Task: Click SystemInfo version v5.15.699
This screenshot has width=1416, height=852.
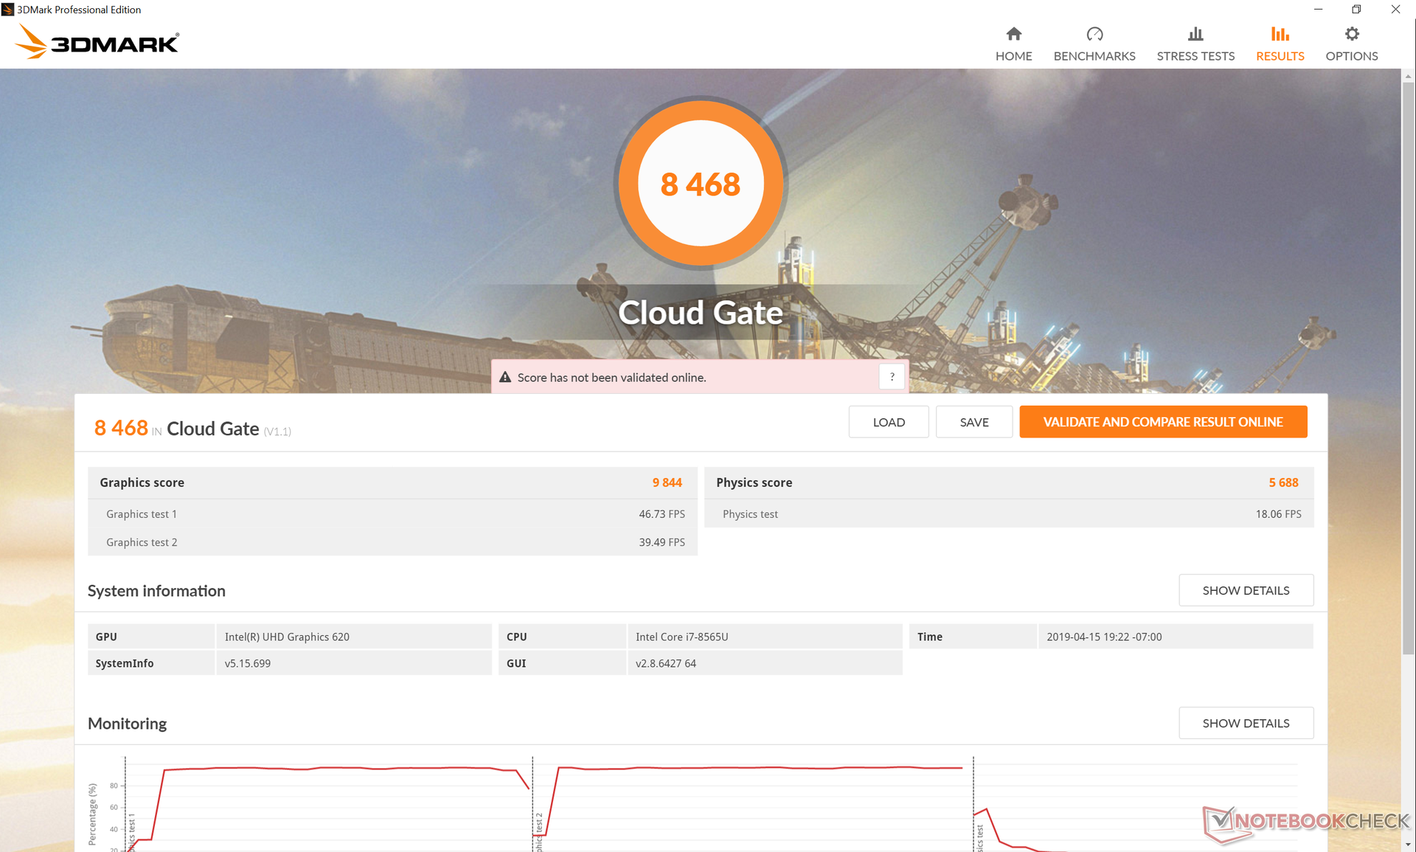Action: click(x=247, y=663)
